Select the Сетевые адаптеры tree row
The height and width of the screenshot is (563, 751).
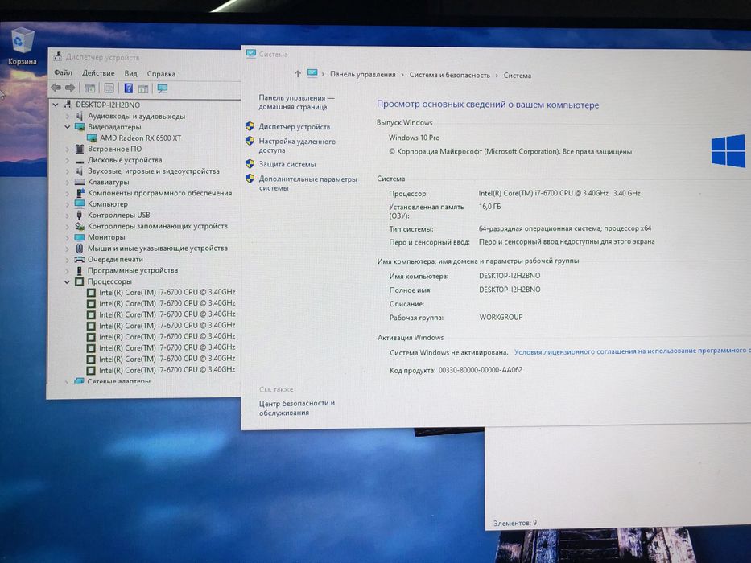coord(119,381)
